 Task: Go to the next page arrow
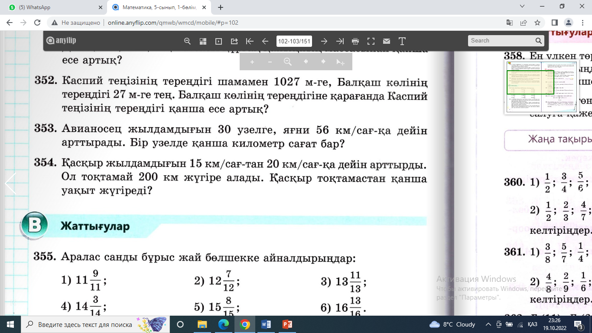[x=324, y=41]
